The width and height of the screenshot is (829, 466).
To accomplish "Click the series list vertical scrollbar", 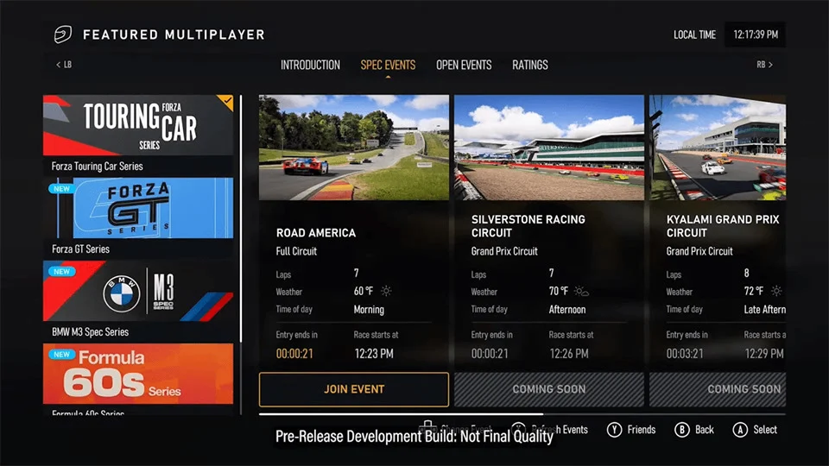I will 241,218.
